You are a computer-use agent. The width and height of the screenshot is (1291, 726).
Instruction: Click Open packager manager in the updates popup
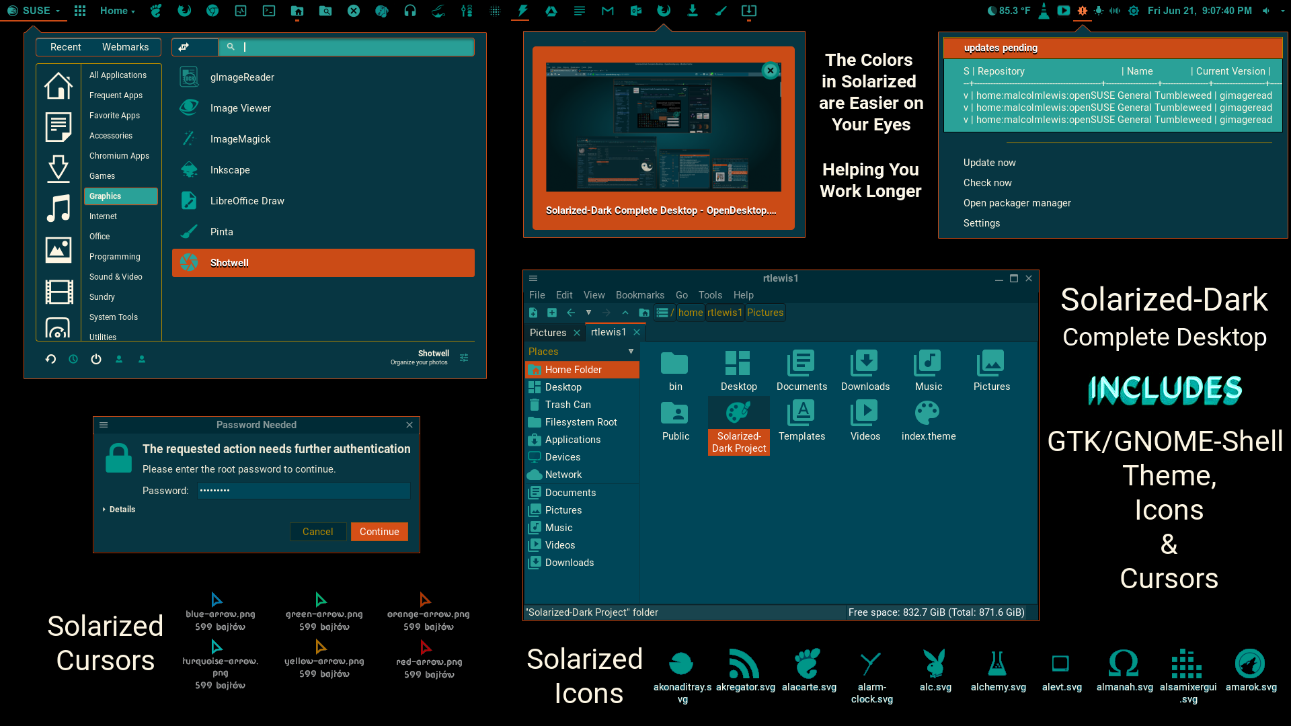[1017, 203]
